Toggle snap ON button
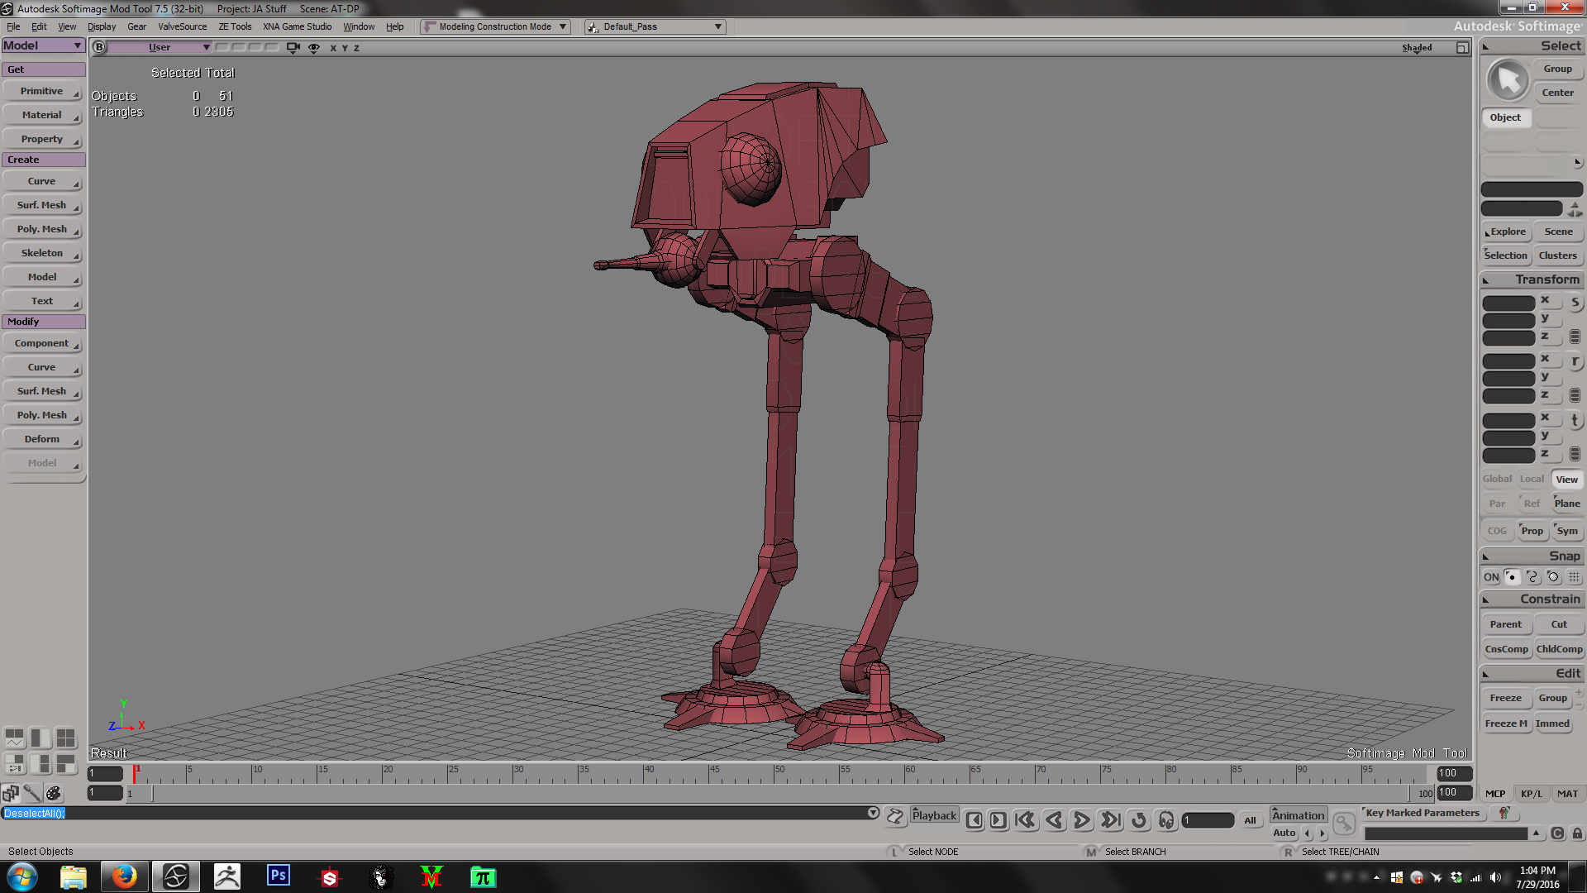1587x893 pixels. tap(1491, 577)
